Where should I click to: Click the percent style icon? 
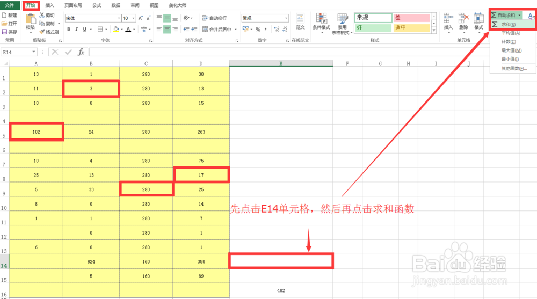(258, 30)
